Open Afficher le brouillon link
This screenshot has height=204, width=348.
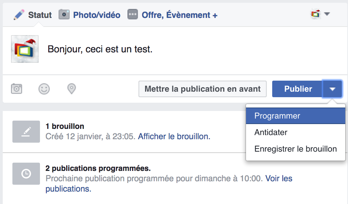[x=174, y=136]
